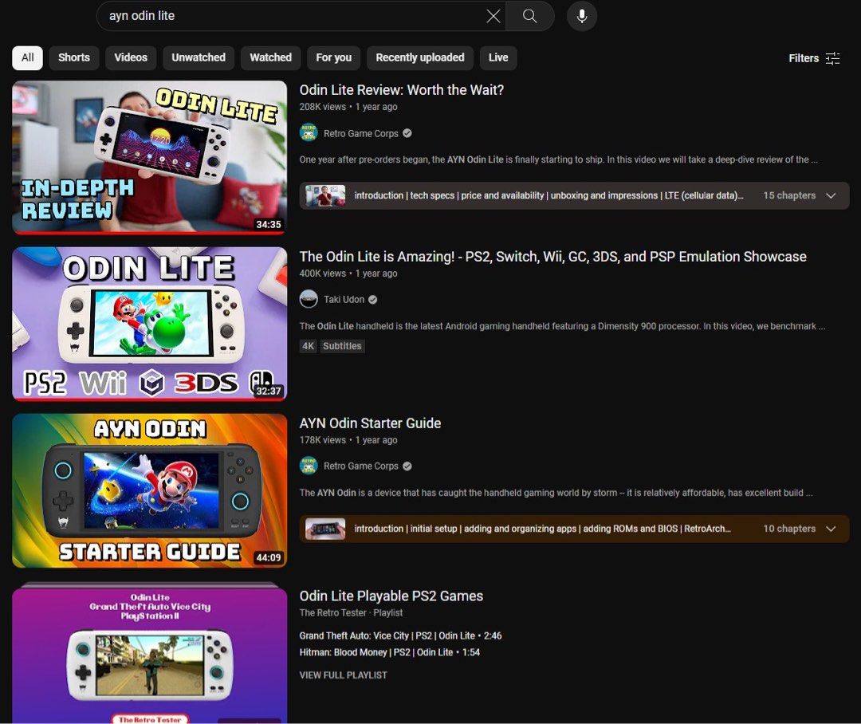Choose the Watched filter chip
The height and width of the screenshot is (724, 861).
point(271,57)
